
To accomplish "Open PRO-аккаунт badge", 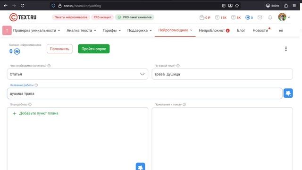I will 102,17.
